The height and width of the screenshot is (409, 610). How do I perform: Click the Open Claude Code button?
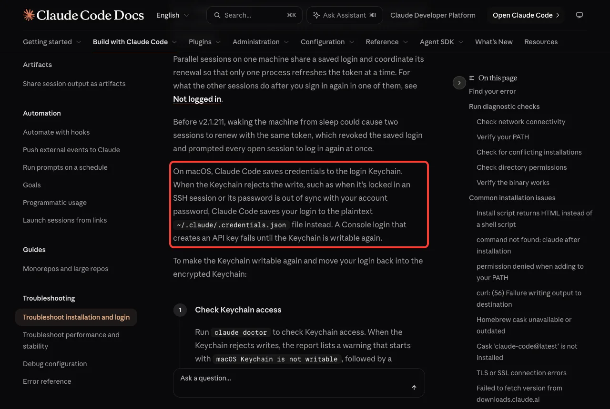[x=526, y=15]
